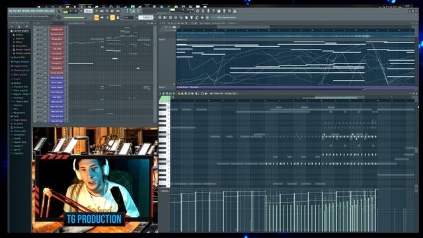Open the Piano roll wrench tools icon
The width and height of the screenshot is (423, 238).
point(164,93)
